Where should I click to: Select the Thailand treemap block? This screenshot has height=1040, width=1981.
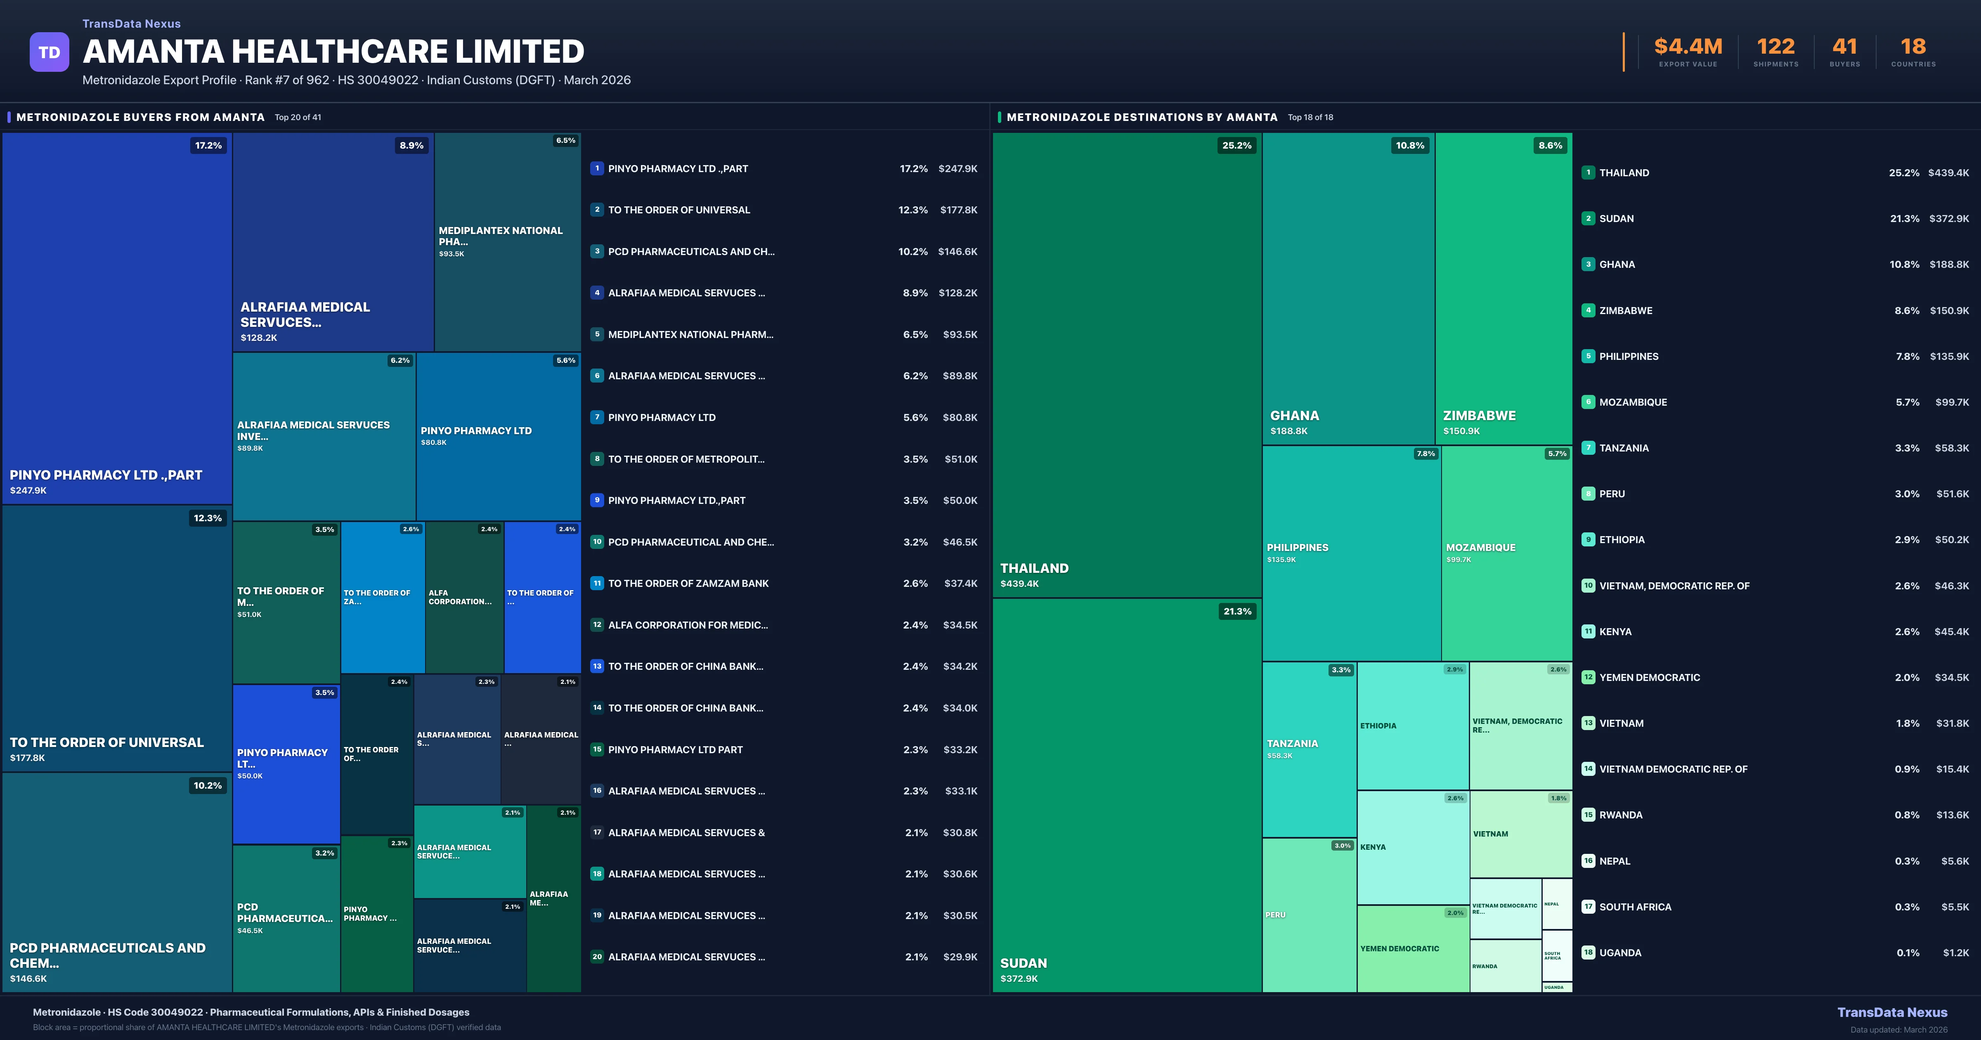(x=1127, y=364)
